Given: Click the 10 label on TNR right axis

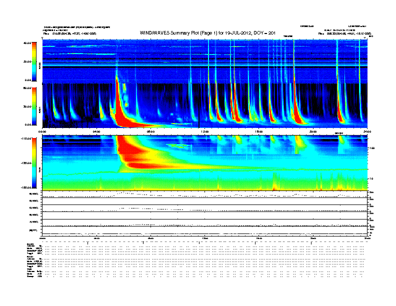Looking at the screenshot, I should tap(371, 179).
